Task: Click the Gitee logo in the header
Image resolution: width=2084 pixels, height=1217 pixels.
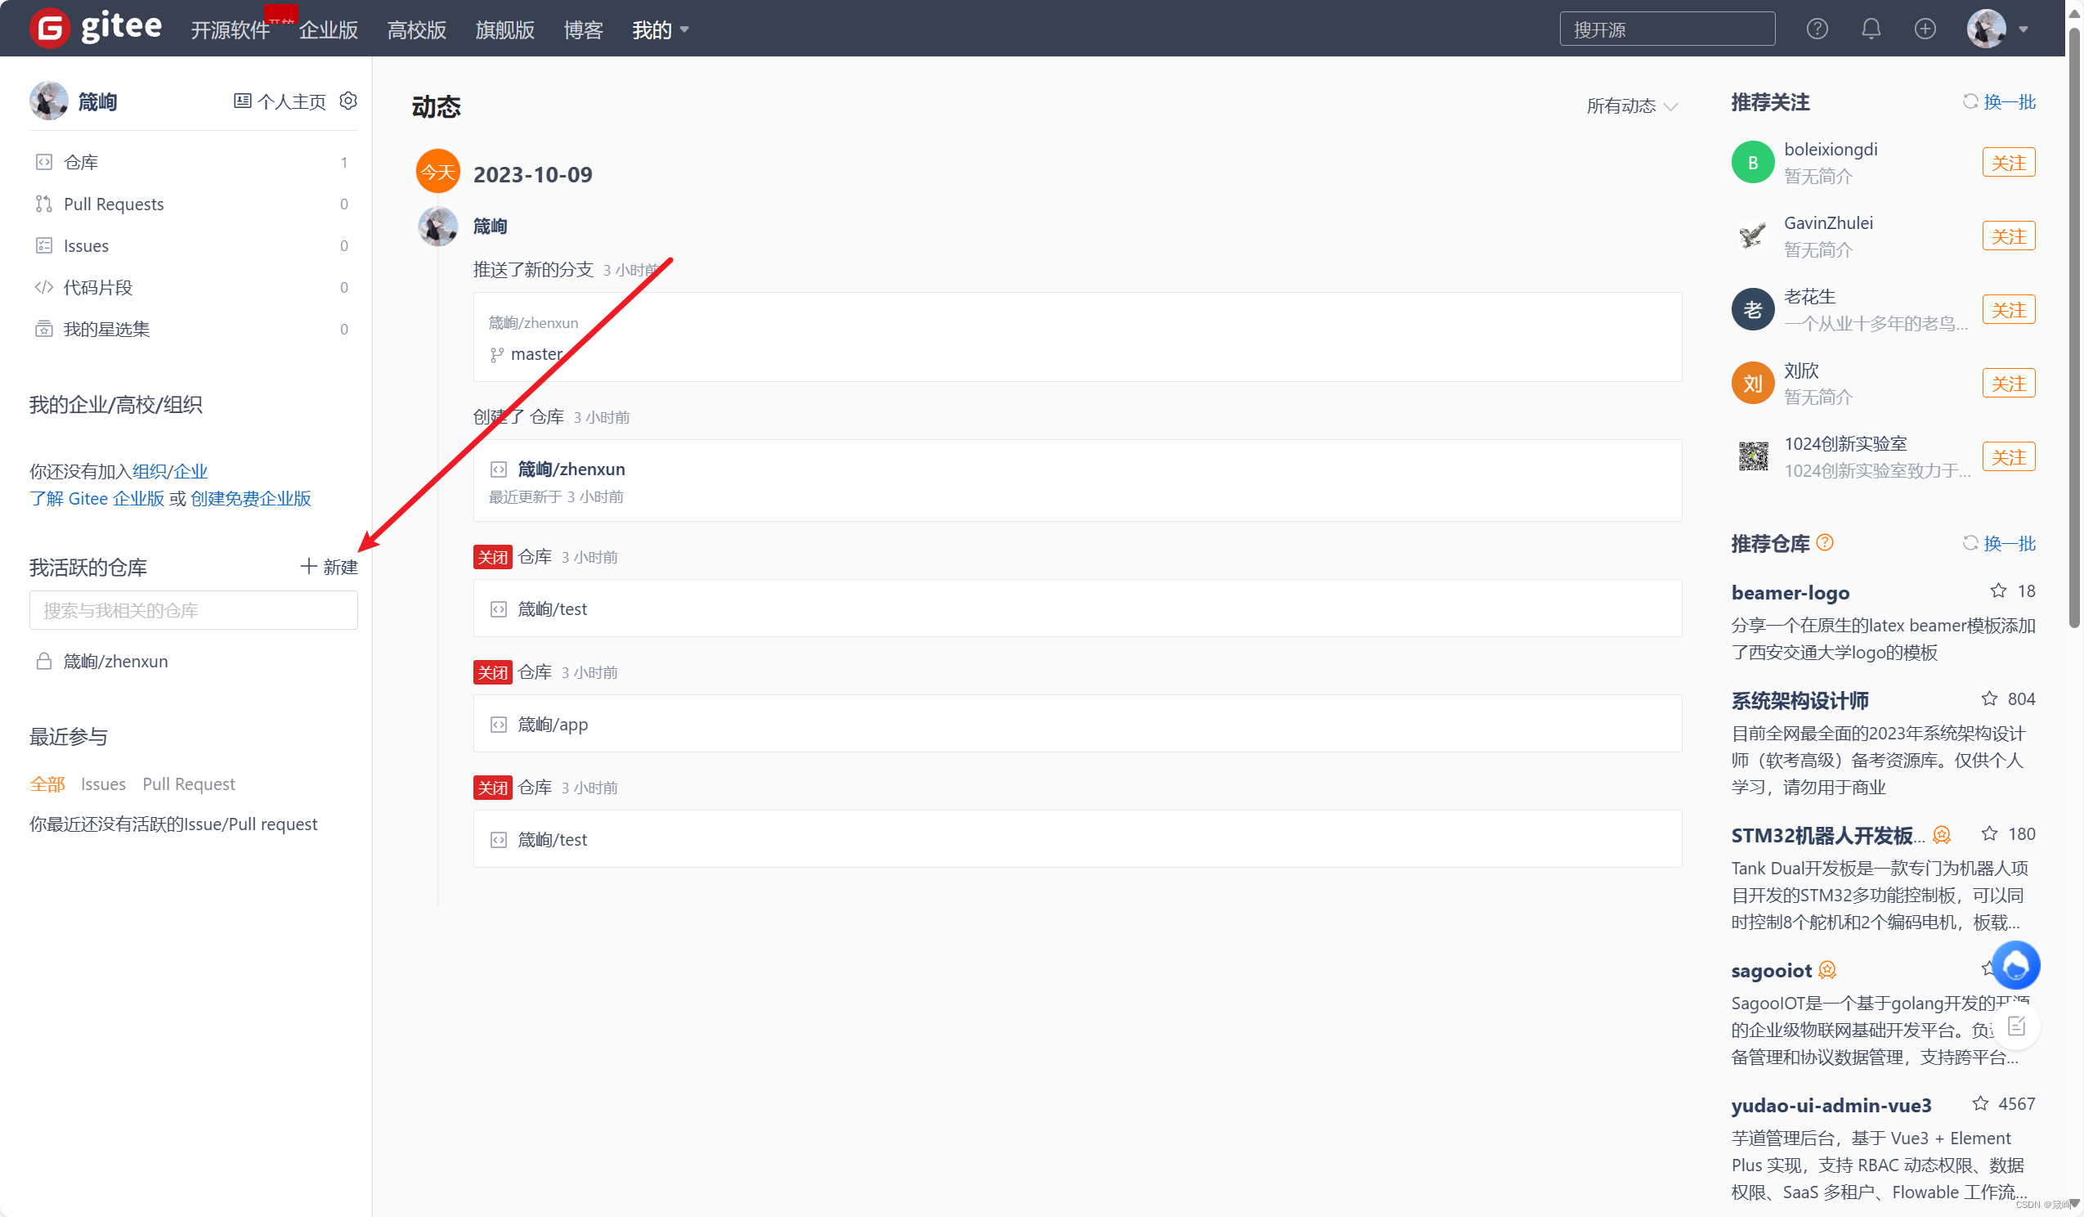Action: click(96, 28)
